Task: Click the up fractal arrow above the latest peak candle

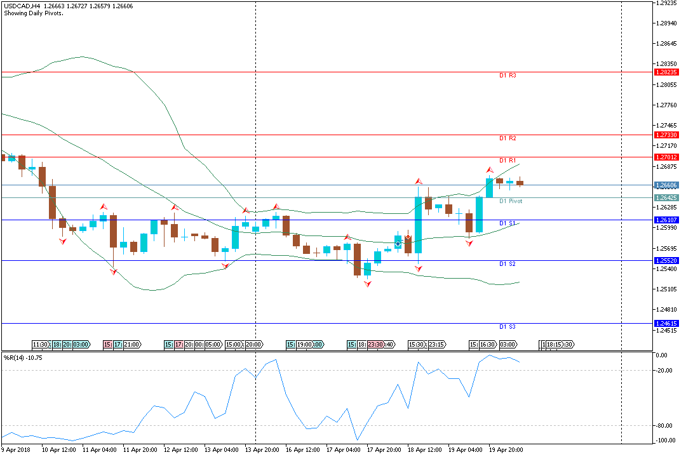Action: pos(489,169)
